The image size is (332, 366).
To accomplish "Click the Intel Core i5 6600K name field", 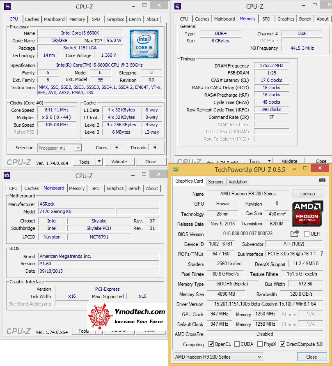I will [80, 33].
